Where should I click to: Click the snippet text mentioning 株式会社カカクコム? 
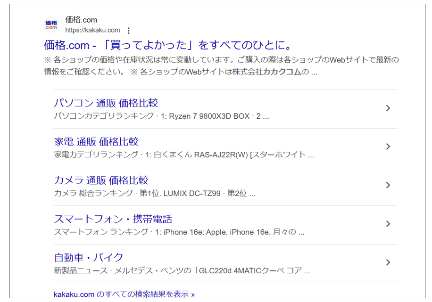click(222, 66)
